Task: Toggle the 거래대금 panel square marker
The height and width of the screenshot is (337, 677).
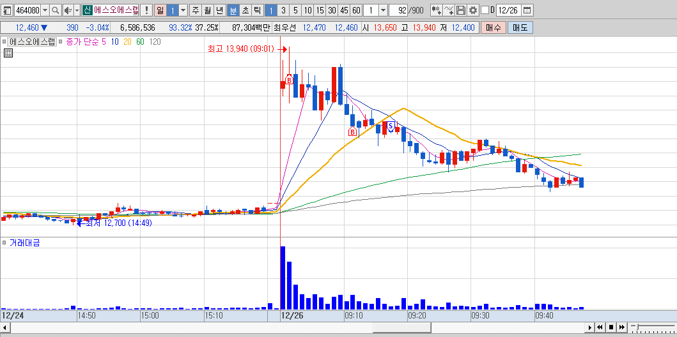Action: (x=4, y=243)
